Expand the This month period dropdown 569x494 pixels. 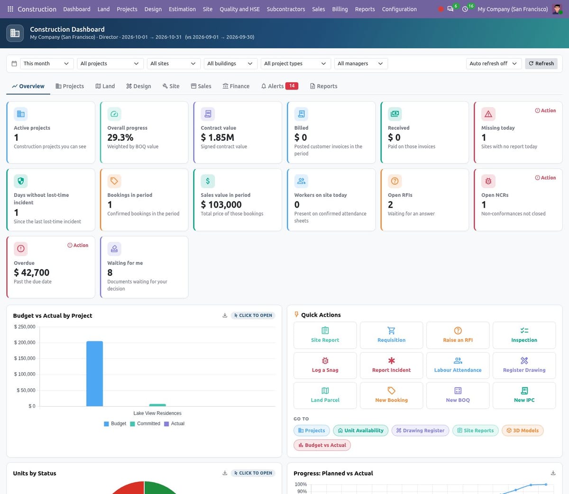[46, 64]
